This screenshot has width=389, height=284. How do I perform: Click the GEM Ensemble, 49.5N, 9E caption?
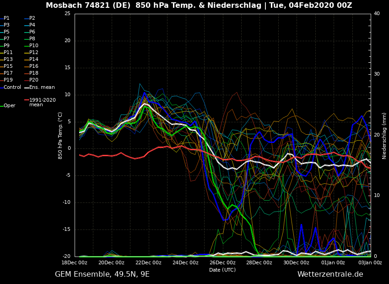pyautogui.click(x=102, y=274)
